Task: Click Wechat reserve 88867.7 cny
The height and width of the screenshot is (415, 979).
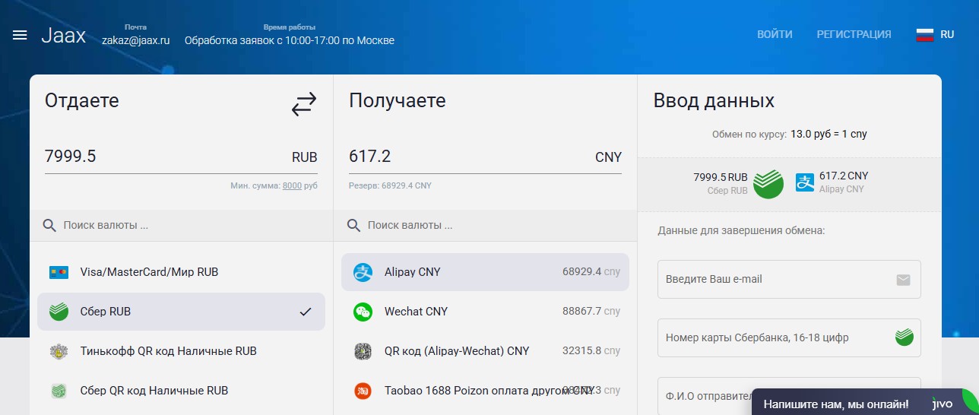Action: [591, 312]
